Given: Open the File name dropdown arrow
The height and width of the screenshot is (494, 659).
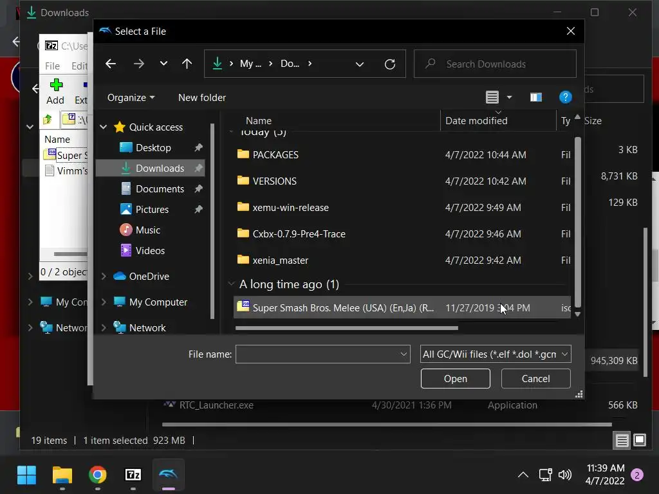Looking at the screenshot, I should [x=404, y=354].
